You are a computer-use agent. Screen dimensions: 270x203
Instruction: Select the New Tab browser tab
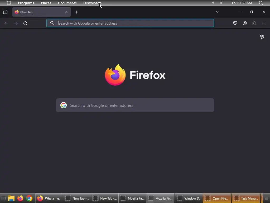tap(41, 12)
